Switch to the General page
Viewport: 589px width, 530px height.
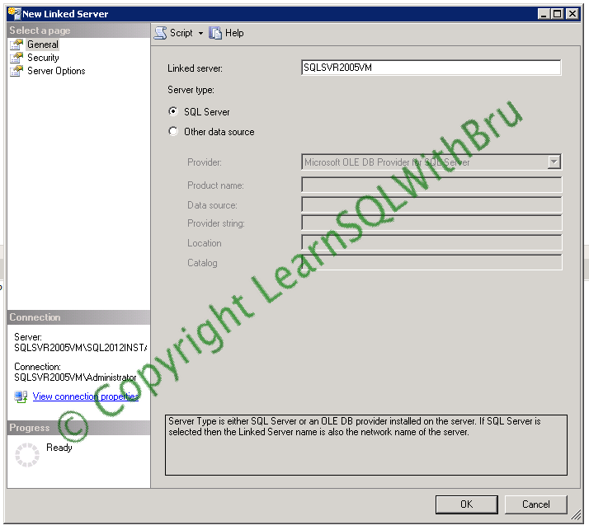point(43,45)
